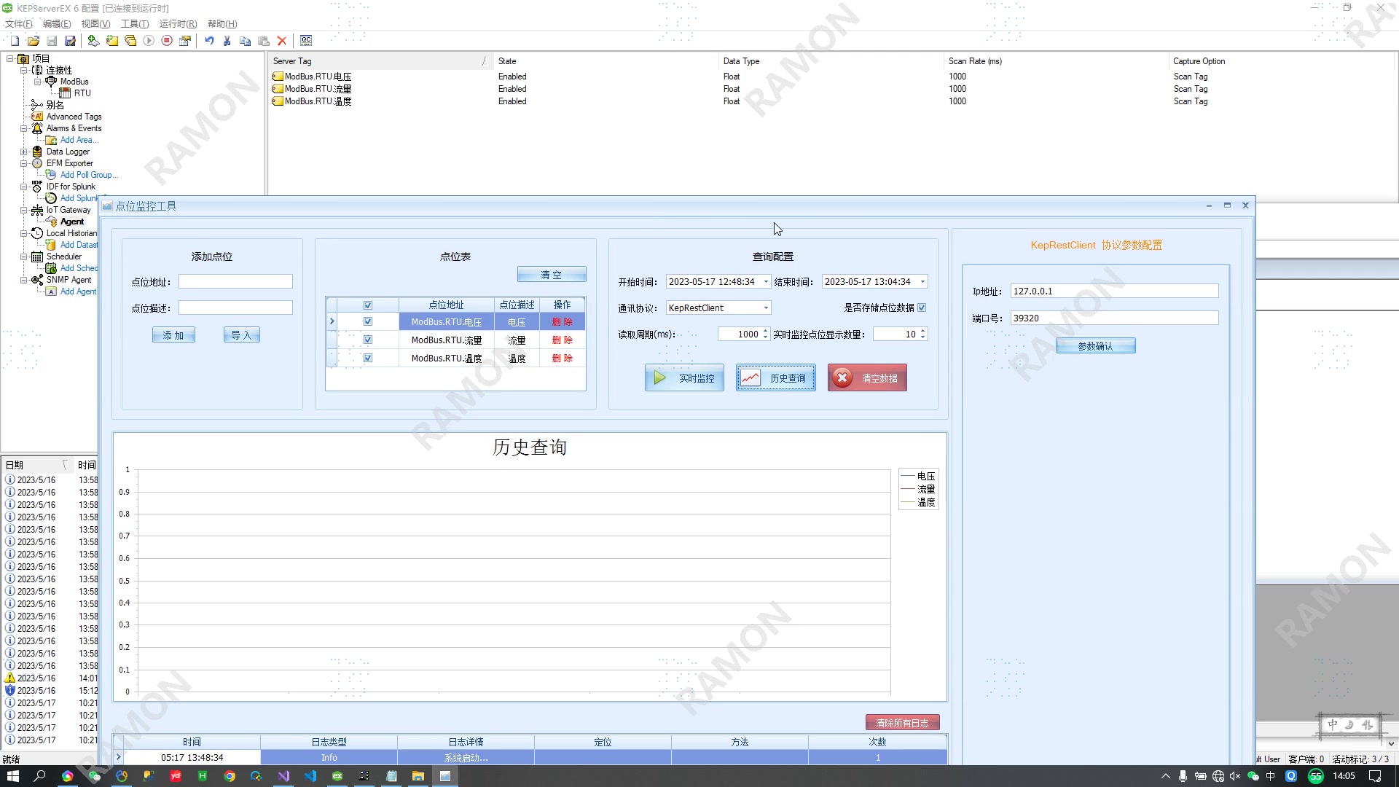The height and width of the screenshot is (787, 1399).
Task: Open the 通讯协议 KepRestClient dropdown
Action: (766, 308)
